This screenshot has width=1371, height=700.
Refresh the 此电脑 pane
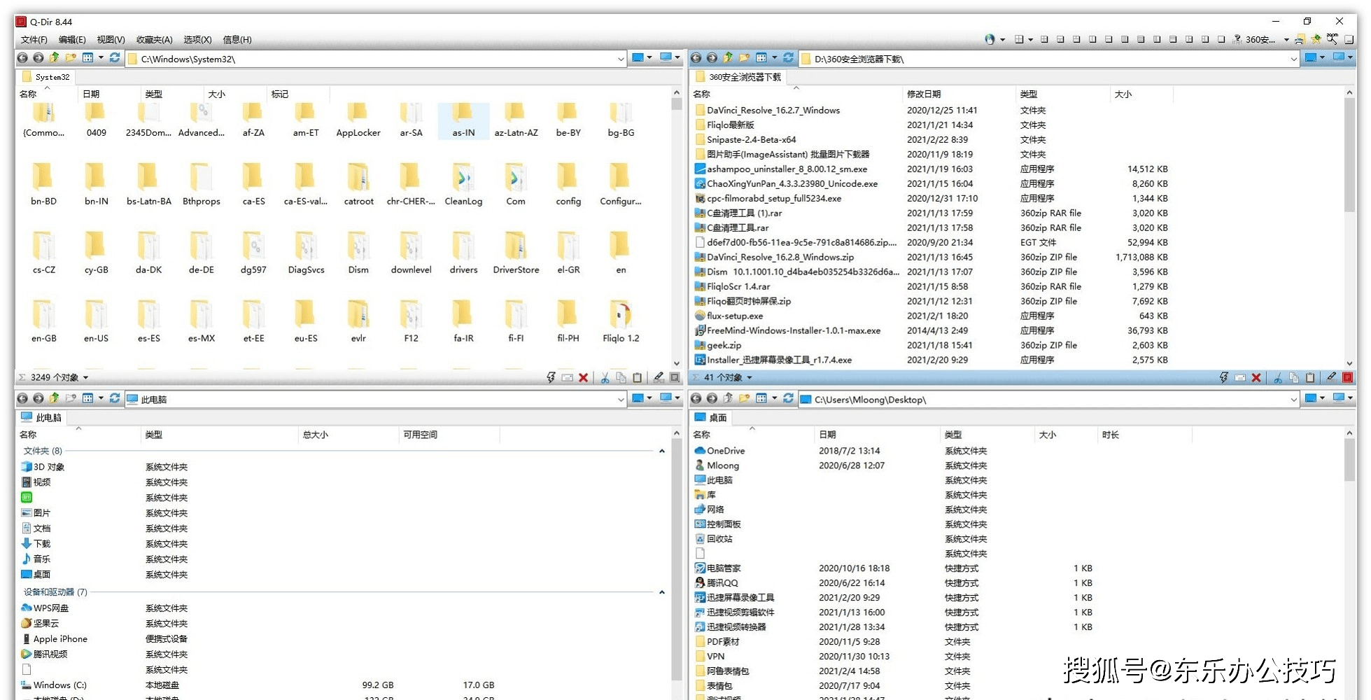(x=115, y=399)
